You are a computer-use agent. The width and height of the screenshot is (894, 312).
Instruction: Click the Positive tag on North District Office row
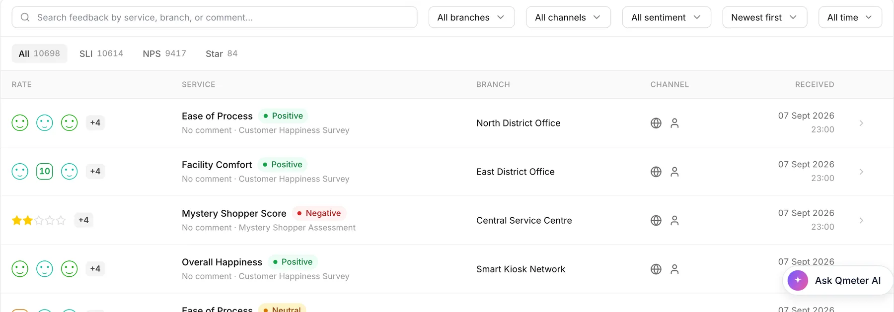(283, 116)
